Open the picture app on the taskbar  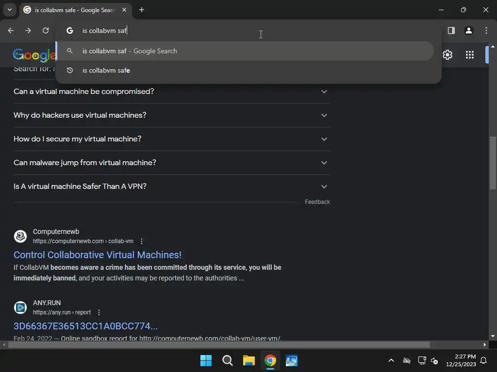[x=292, y=360]
